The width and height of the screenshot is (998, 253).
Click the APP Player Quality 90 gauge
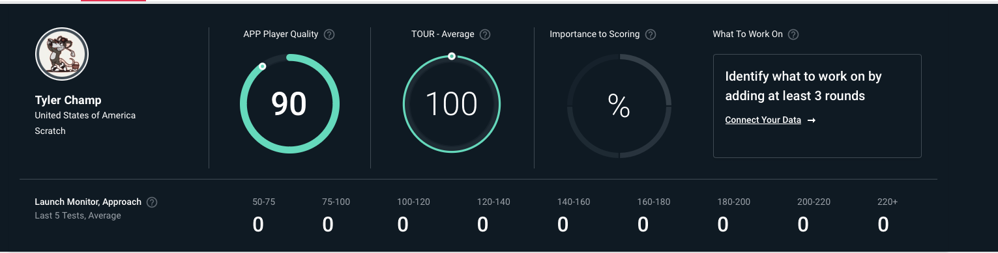click(x=289, y=104)
